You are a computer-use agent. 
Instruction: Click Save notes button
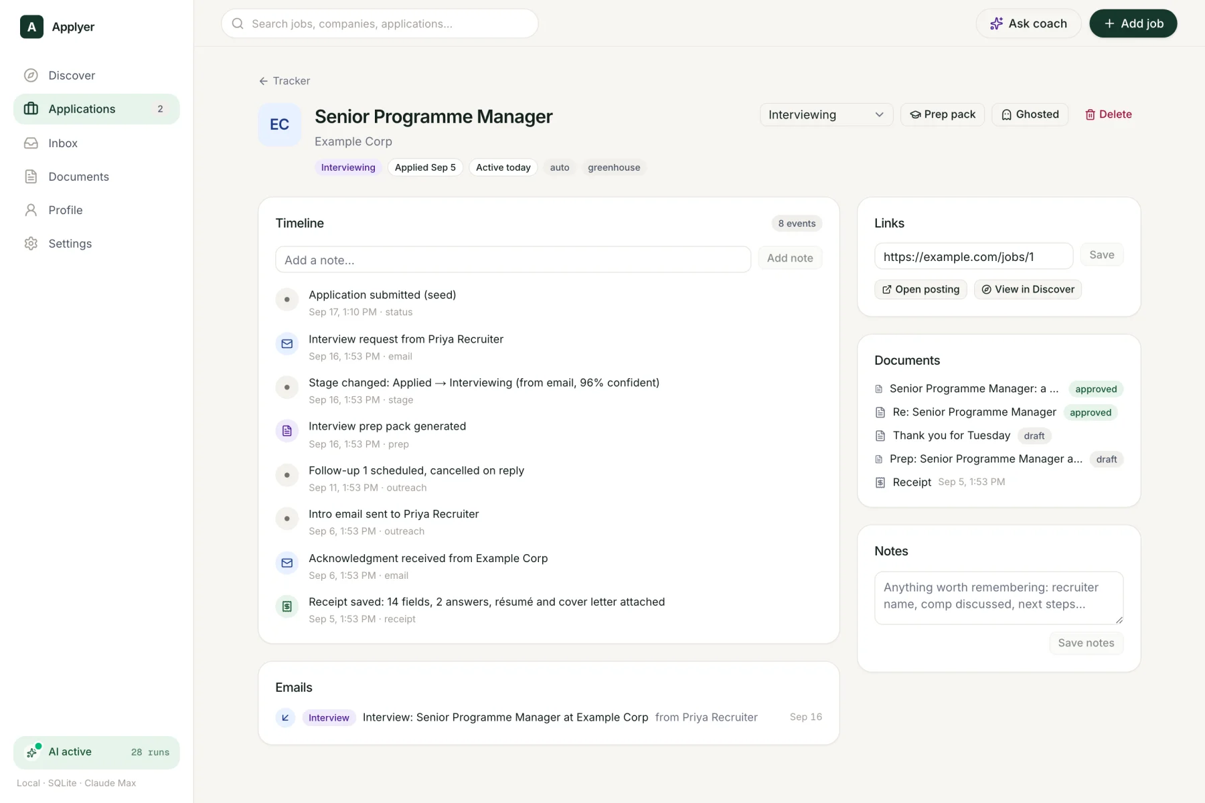click(1086, 643)
